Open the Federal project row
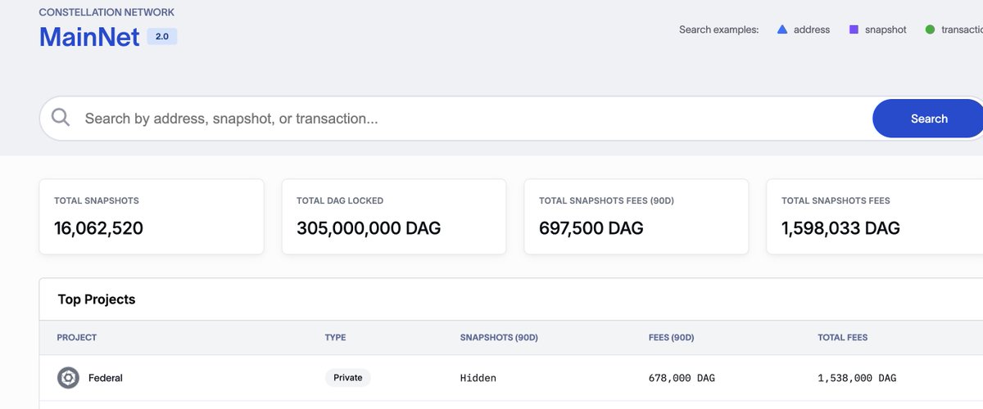This screenshot has height=409, width=983. pyautogui.click(x=511, y=378)
